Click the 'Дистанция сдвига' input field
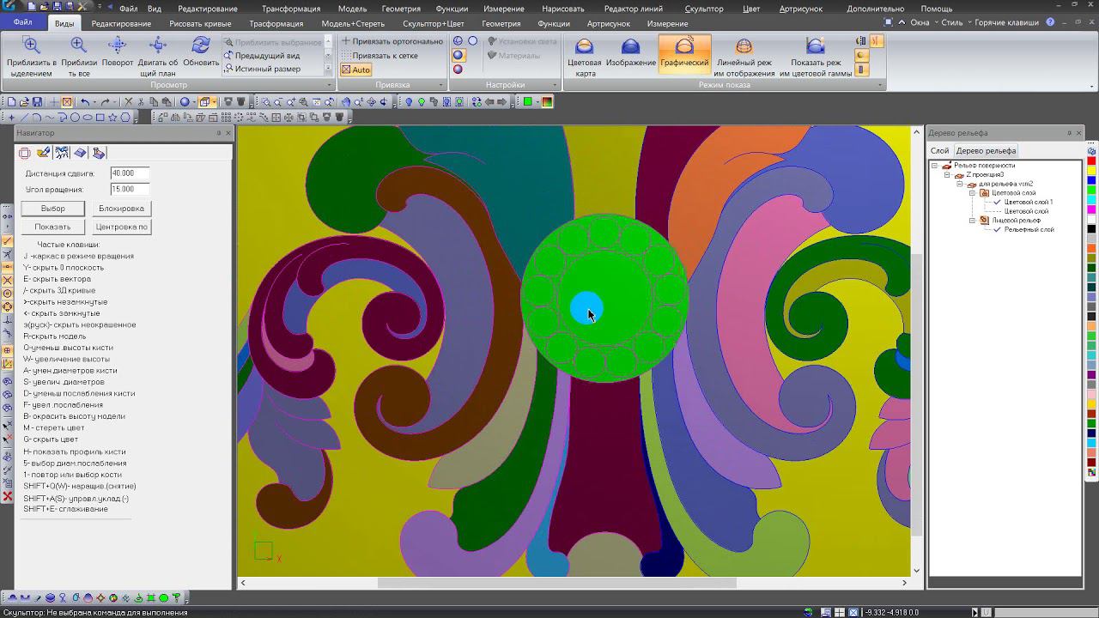Image resolution: width=1099 pixels, height=618 pixels. [130, 173]
